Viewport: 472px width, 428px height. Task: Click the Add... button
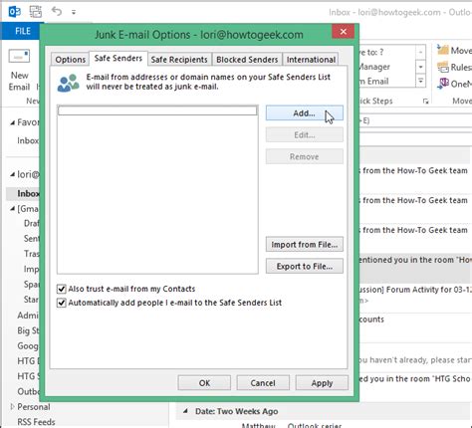pyautogui.click(x=305, y=113)
